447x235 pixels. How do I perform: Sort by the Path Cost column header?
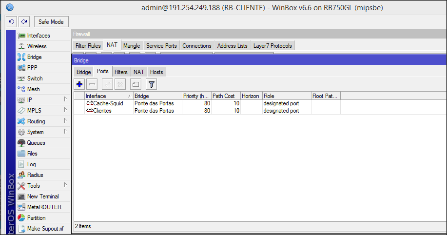[x=226, y=96]
